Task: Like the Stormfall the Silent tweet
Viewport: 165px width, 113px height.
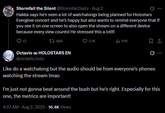Action: [x=89, y=41]
